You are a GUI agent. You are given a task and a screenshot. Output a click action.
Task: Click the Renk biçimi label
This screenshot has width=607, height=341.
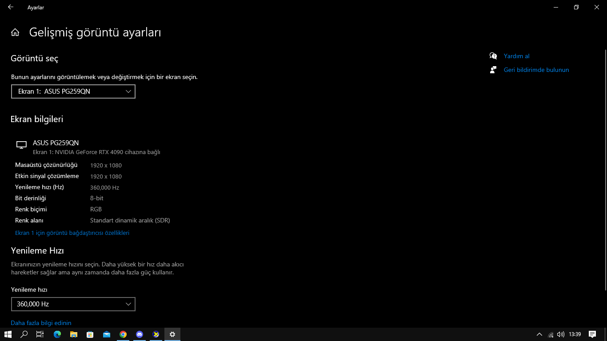pos(31,209)
